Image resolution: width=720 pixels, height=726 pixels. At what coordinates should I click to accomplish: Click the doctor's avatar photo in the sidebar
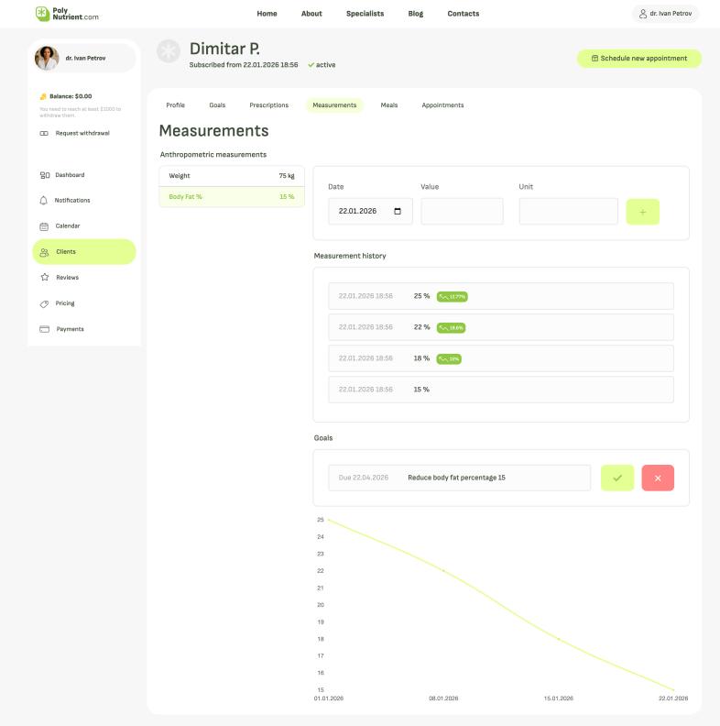click(47, 58)
